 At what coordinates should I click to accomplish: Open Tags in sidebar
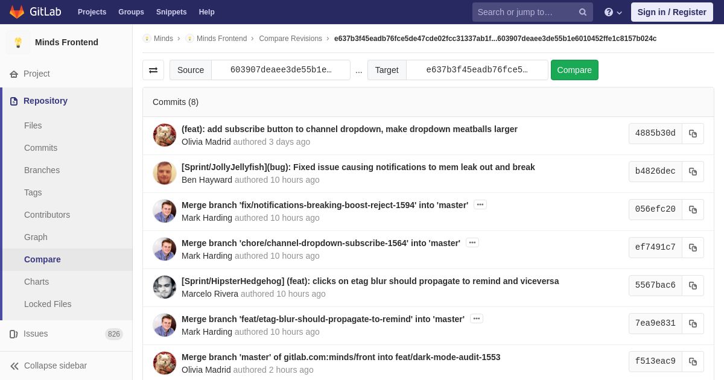(x=33, y=192)
